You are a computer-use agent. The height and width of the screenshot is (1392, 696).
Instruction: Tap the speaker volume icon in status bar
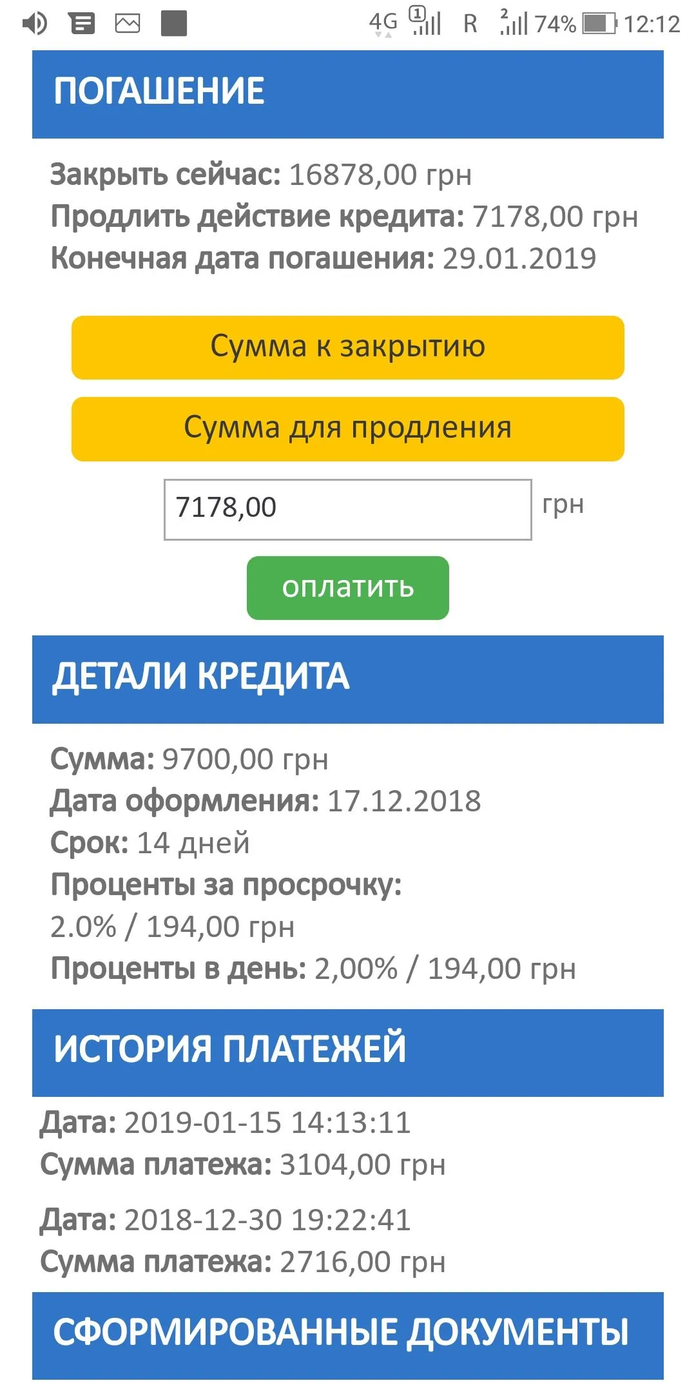35,24
